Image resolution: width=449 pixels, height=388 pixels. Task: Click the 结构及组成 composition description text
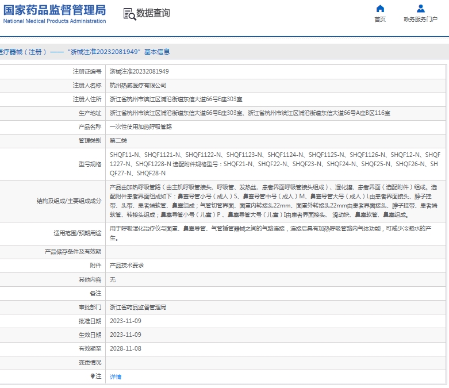tap(274, 201)
